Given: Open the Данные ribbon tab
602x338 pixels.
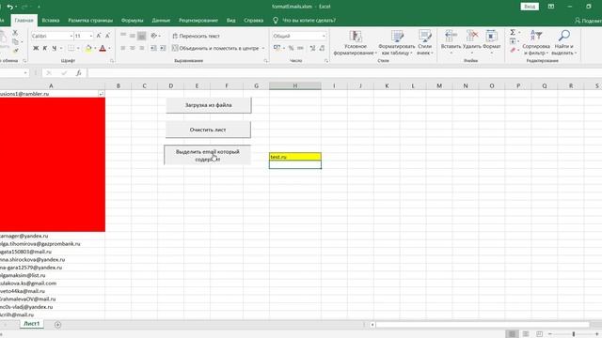Looking at the screenshot, I should point(161,21).
